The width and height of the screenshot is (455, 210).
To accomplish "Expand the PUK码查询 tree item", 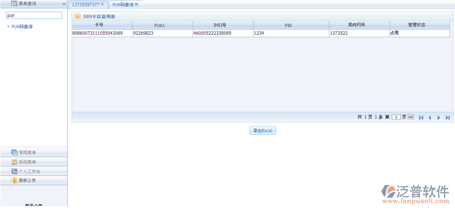I will [9, 26].
